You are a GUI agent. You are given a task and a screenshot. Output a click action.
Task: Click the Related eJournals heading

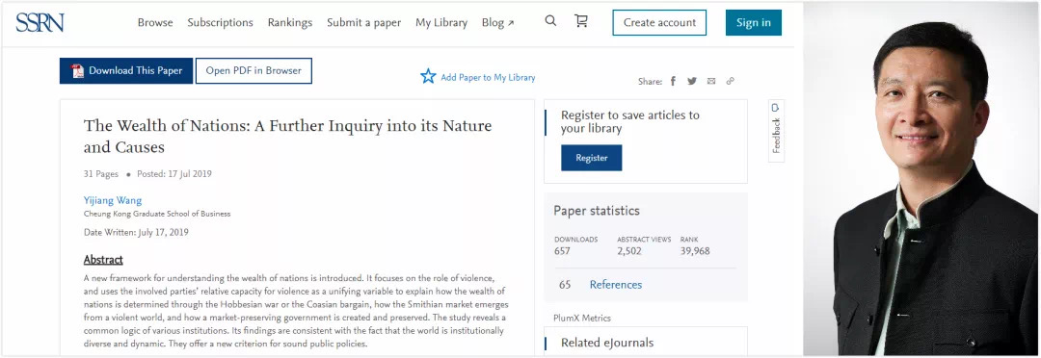click(x=607, y=343)
